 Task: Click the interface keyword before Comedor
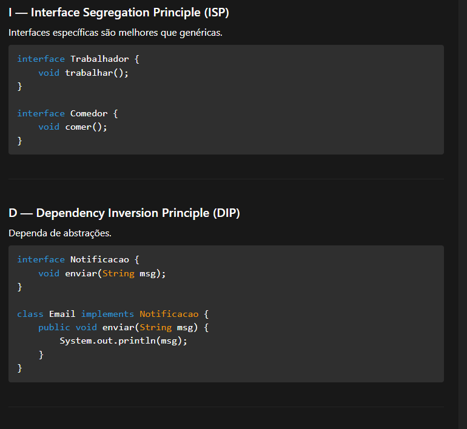tap(41, 113)
